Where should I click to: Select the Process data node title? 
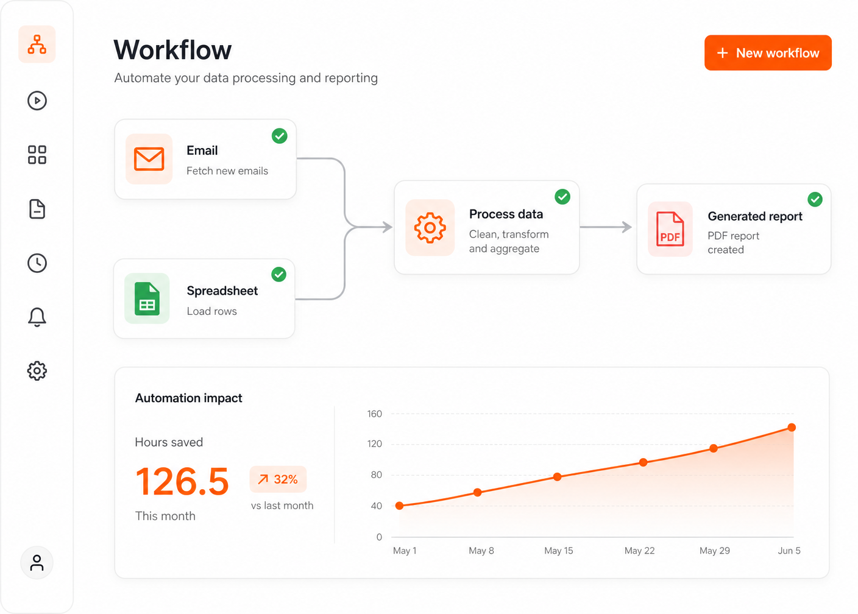click(x=506, y=214)
